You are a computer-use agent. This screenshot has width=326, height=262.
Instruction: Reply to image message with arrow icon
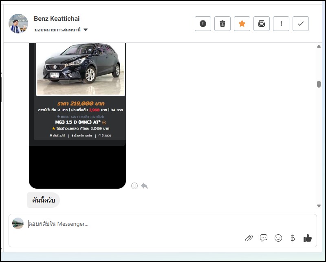(x=144, y=186)
